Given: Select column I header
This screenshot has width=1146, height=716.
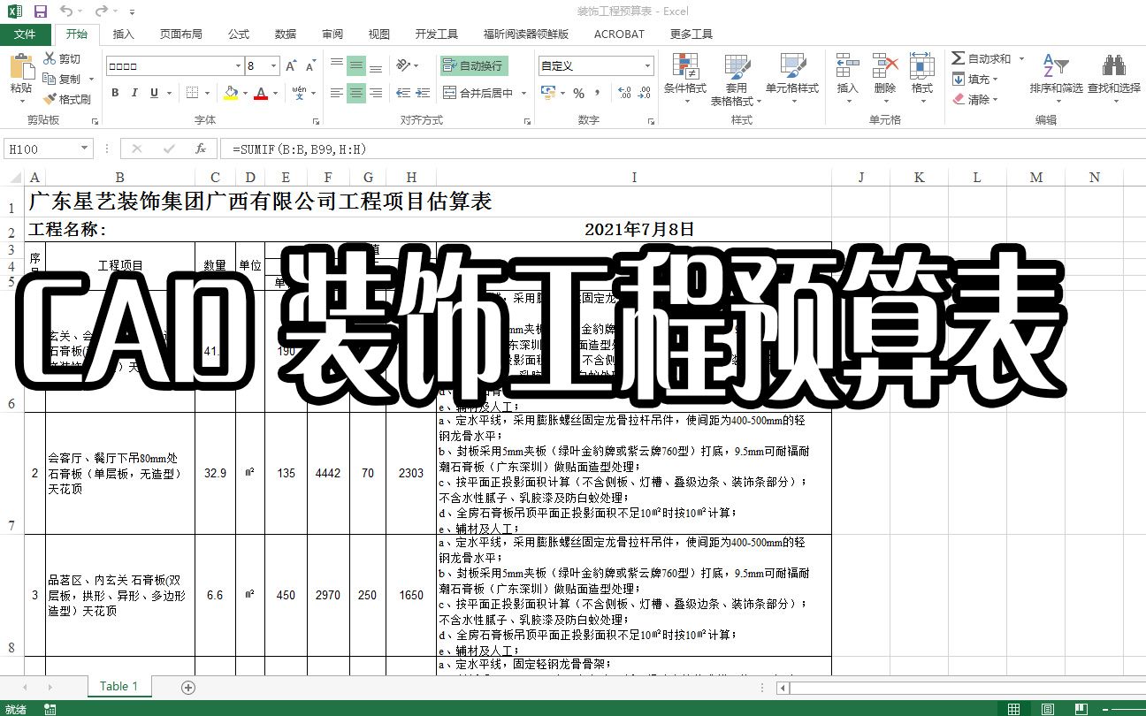Looking at the screenshot, I should pos(634,178).
